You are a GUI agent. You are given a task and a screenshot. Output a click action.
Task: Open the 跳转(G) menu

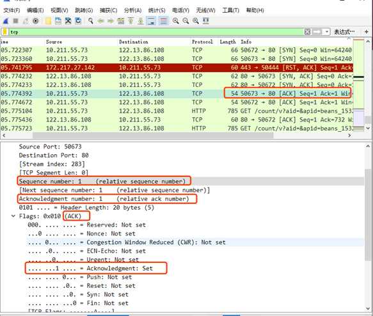tap(84, 10)
